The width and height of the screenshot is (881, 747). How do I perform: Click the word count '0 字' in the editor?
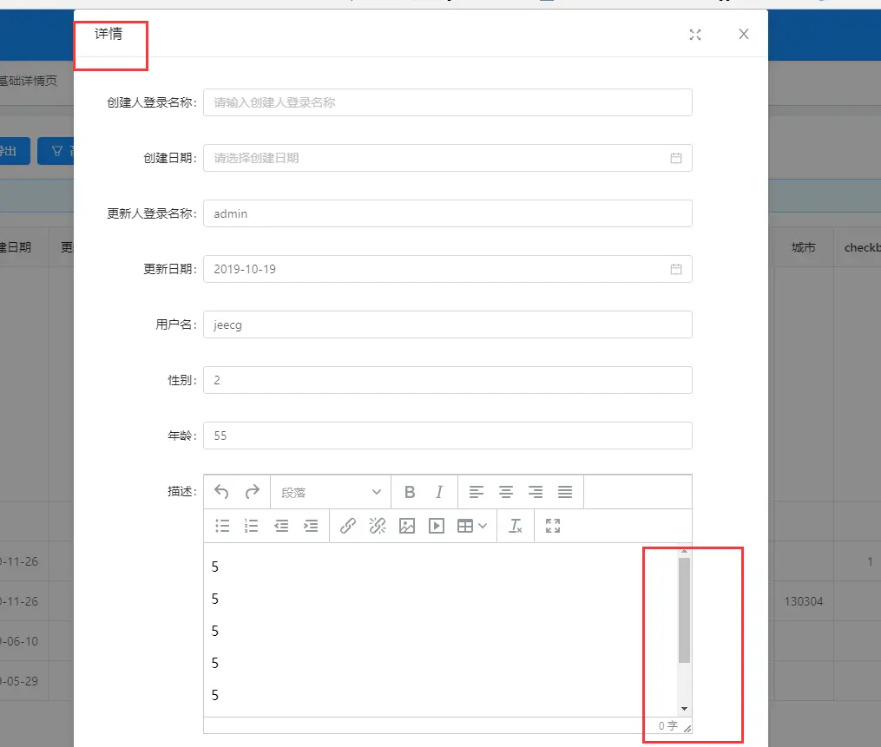tap(668, 725)
